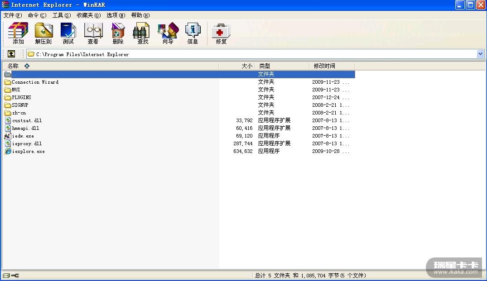
Task: Click the zh-cn folder icon
Action: click(8, 113)
